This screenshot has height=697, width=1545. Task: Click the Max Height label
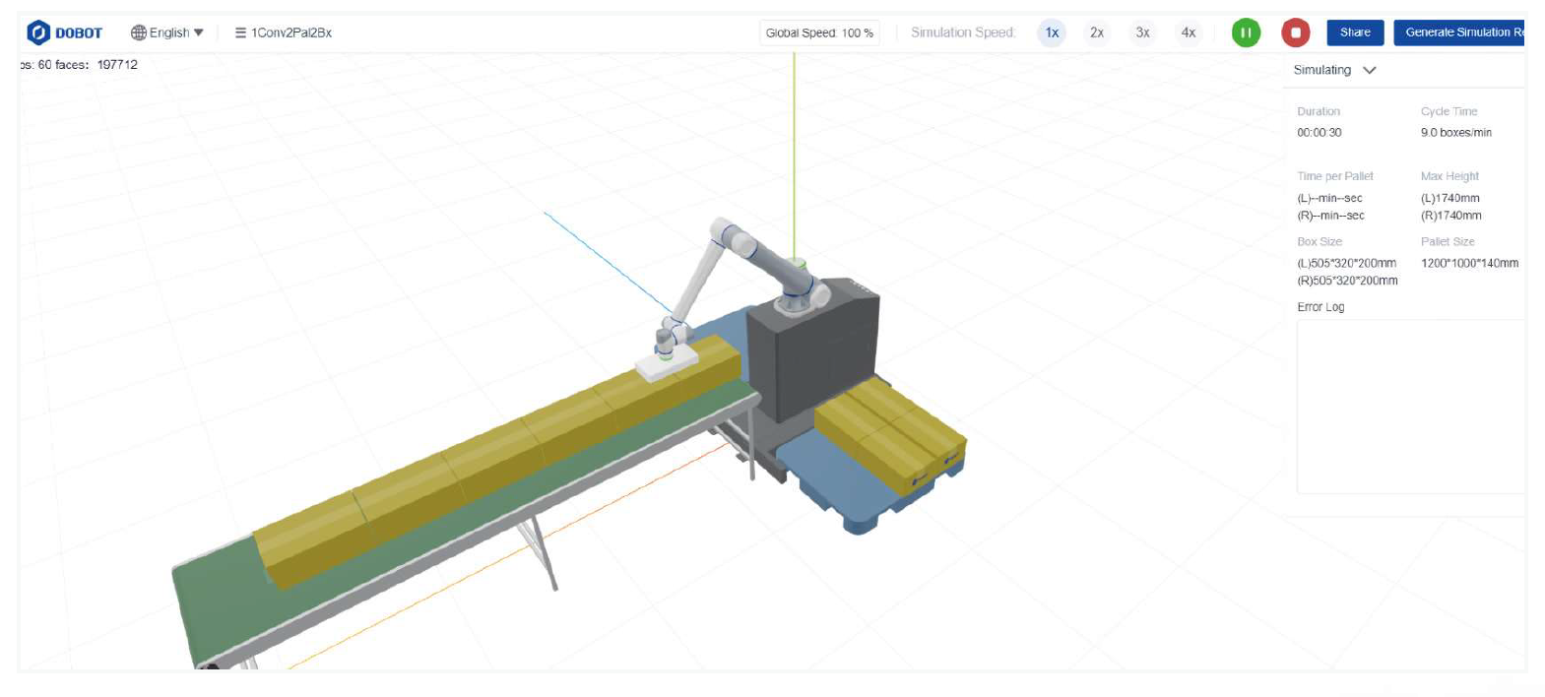point(1449,176)
